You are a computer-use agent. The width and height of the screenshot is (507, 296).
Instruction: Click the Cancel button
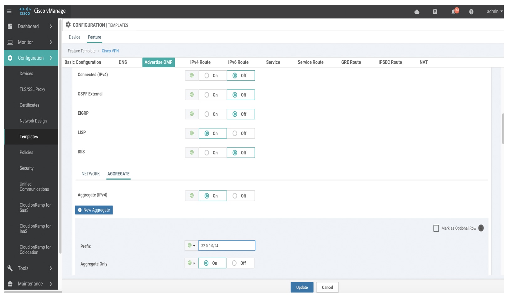[x=327, y=288]
